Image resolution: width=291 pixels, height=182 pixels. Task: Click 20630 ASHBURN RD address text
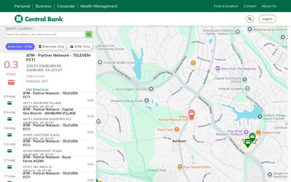44,66
